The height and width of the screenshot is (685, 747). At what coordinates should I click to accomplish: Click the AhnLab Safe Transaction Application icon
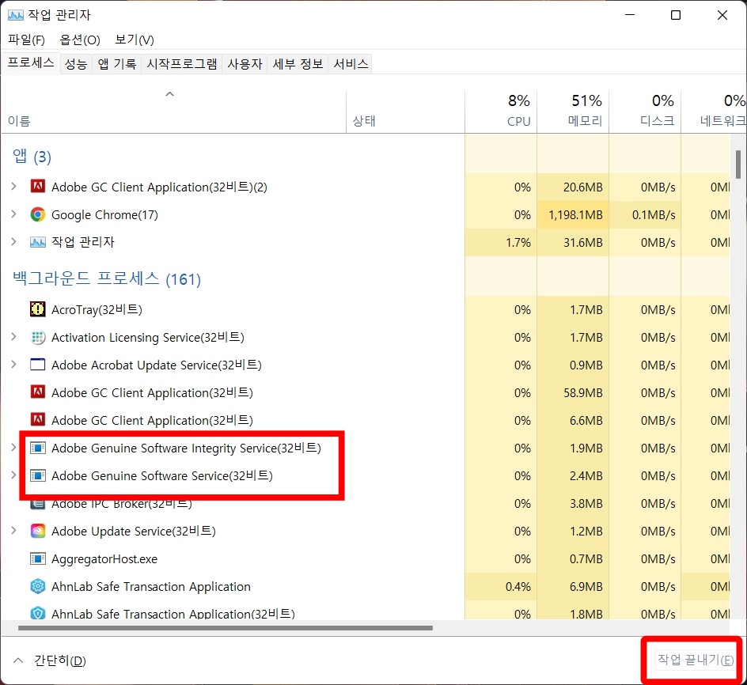37,586
